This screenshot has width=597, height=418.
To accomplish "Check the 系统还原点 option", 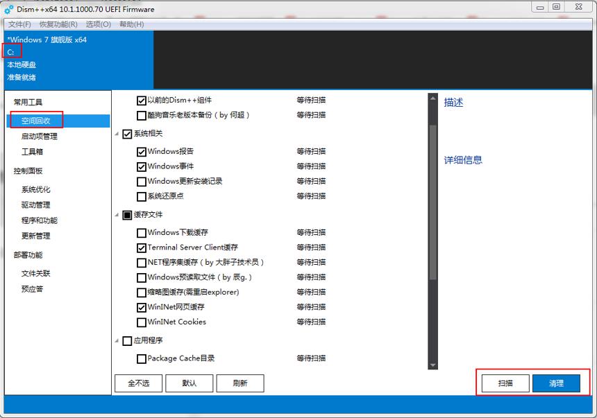I will tap(141, 197).
